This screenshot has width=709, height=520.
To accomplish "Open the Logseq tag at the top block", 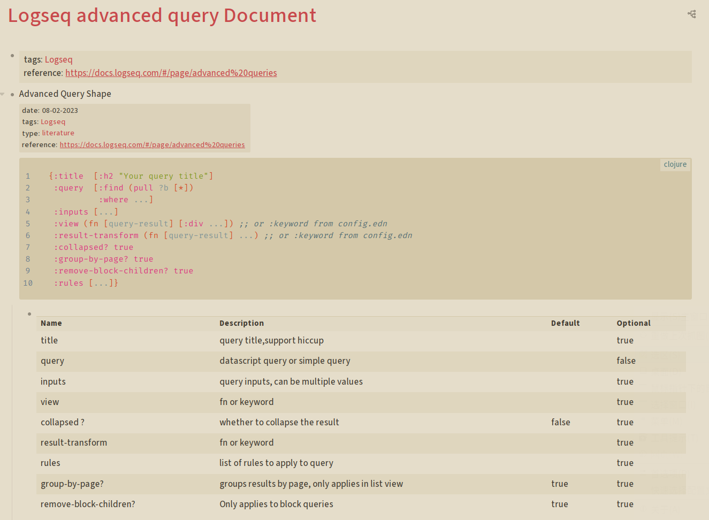I will tap(58, 59).
